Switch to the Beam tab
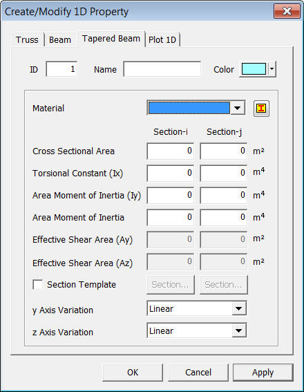The width and height of the screenshot is (304, 392). pyautogui.click(x=60, y=39)
